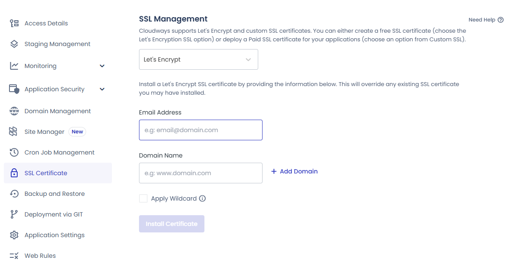The height and width of the screenshot is (269, 510).
Task: Click the SSL Management heading
Action: 173,19
